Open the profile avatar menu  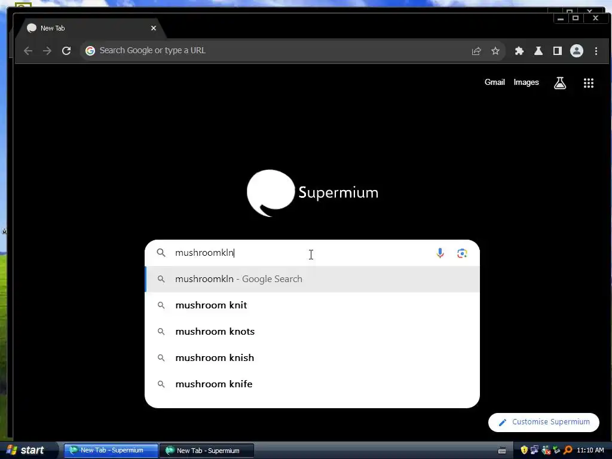[577, 51]
